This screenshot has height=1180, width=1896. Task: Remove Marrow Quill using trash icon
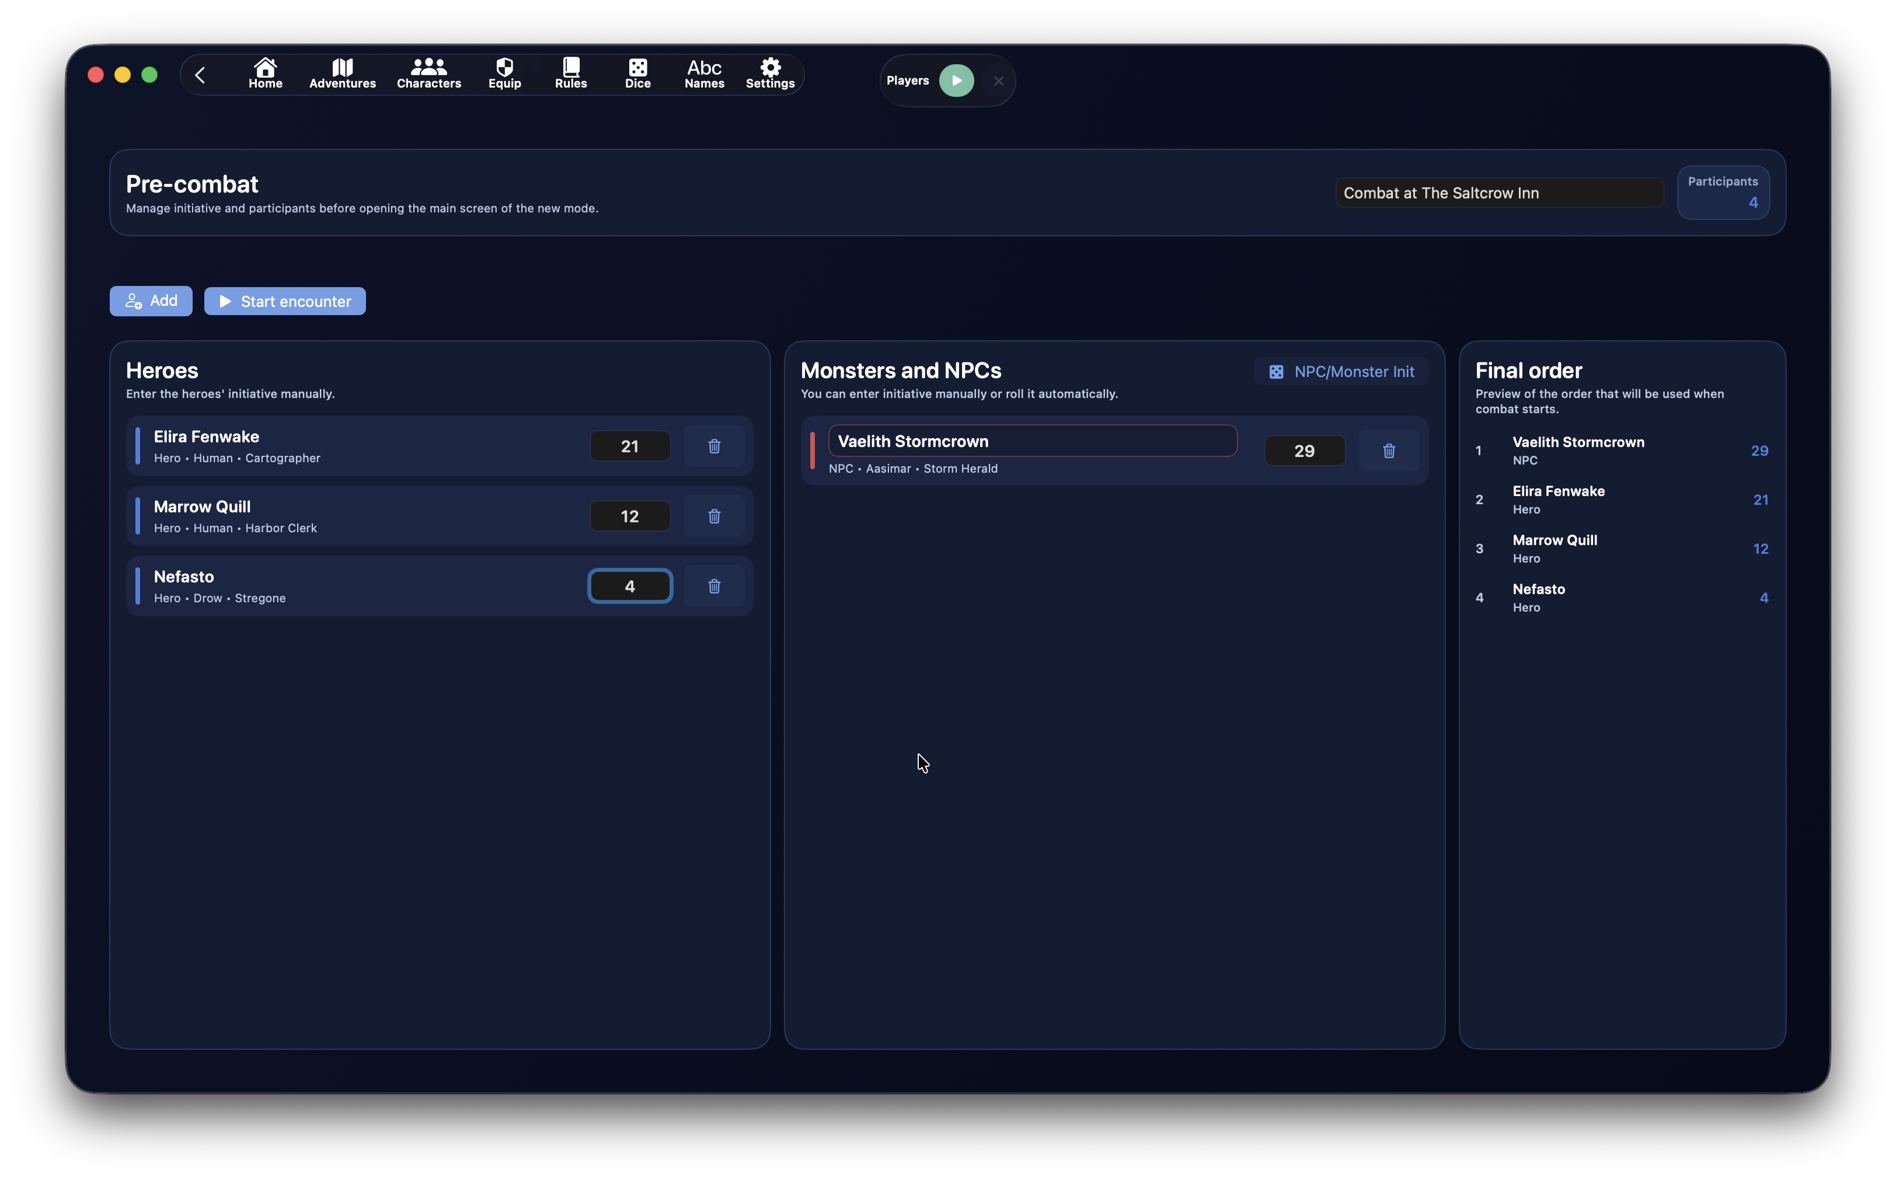(713, 516)
